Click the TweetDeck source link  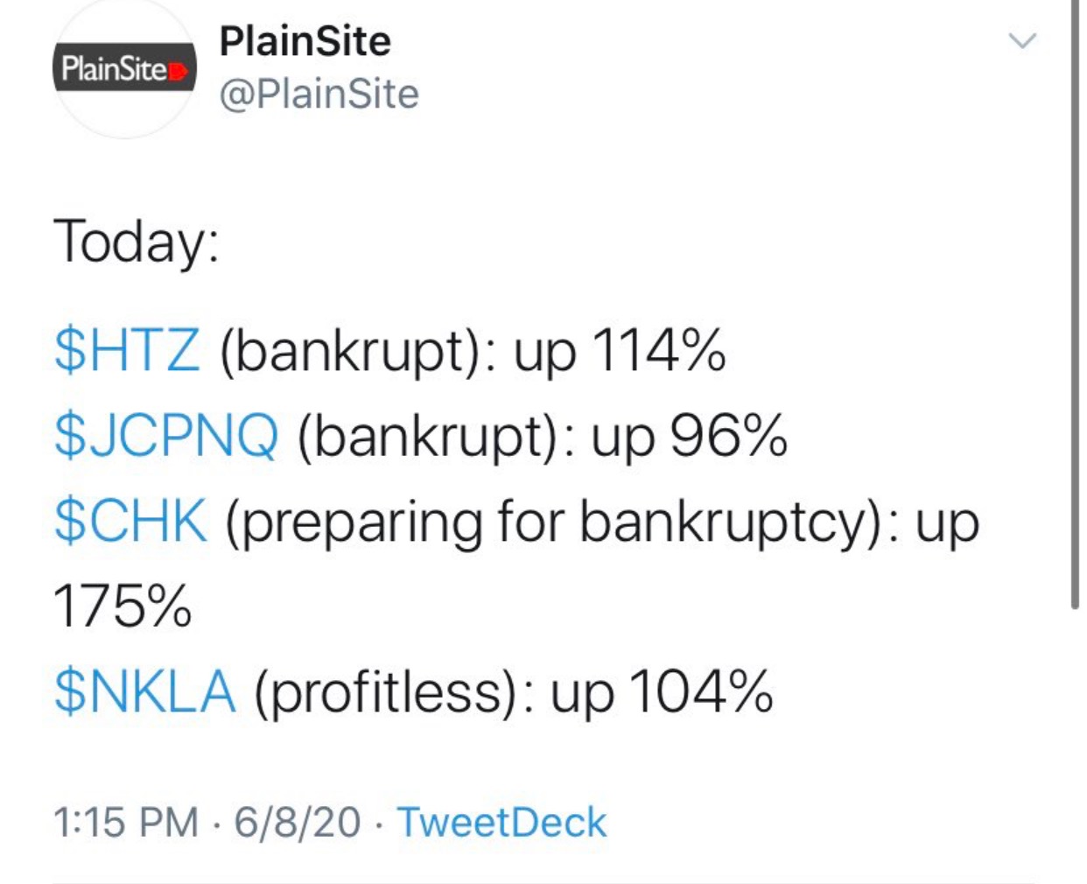[x=501, y=822]
